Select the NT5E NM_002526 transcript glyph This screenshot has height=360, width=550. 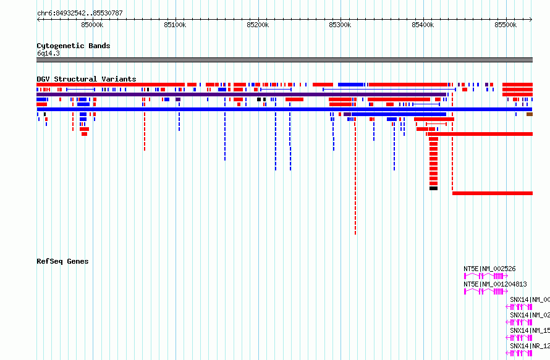pos(486,276)
